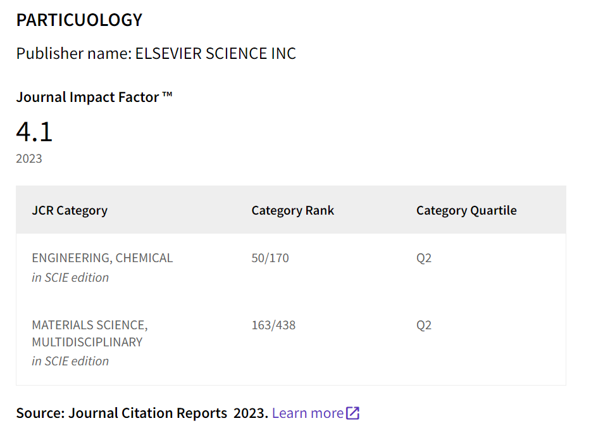Click the external link icon beside Learn more

point(353,413)
